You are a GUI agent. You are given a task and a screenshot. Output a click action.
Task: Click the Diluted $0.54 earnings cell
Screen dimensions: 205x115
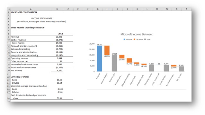click(x=57, y=83)
